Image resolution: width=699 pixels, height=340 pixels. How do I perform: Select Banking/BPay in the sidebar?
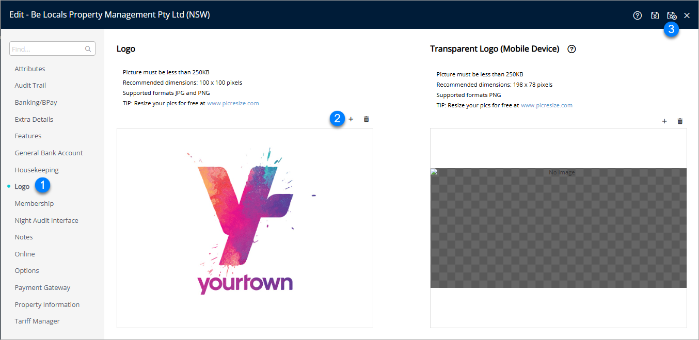(x=36, y=103)
